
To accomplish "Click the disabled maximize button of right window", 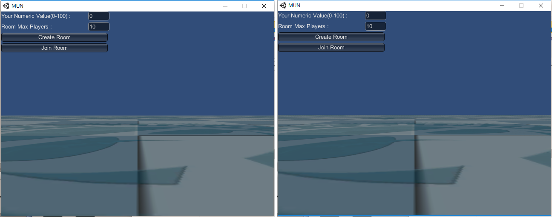I will (521, 6).
